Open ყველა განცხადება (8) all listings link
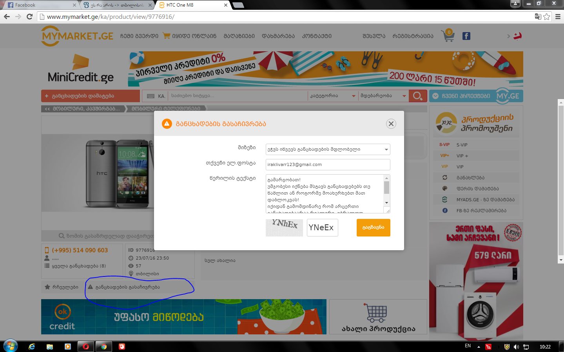 (79, 266)
